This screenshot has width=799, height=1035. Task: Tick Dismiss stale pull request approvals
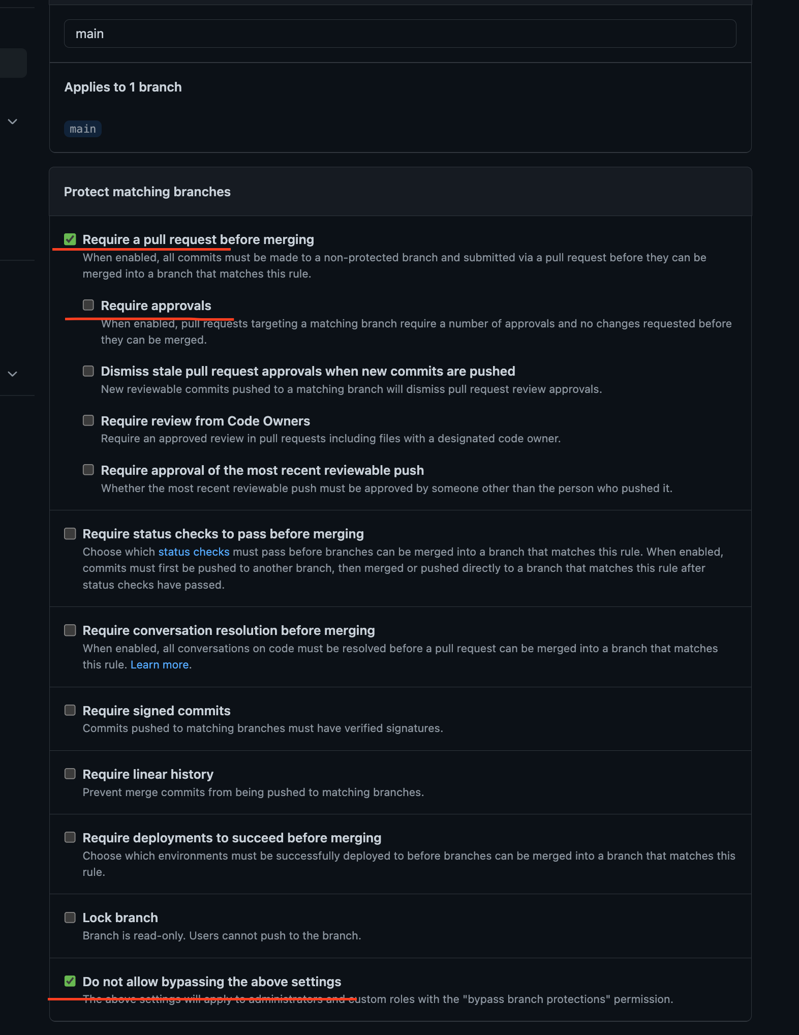[88, 371]
